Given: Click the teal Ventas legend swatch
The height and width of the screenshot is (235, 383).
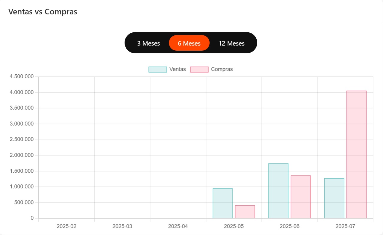Looking at the screenshot, I should click(158, 70).
